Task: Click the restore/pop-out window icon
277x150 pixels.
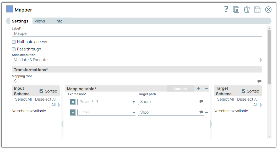Action: 236,10
